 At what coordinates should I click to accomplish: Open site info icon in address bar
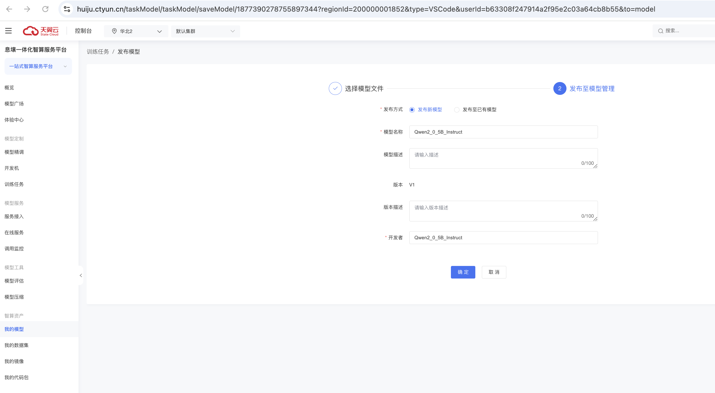(x=67, y=9)
